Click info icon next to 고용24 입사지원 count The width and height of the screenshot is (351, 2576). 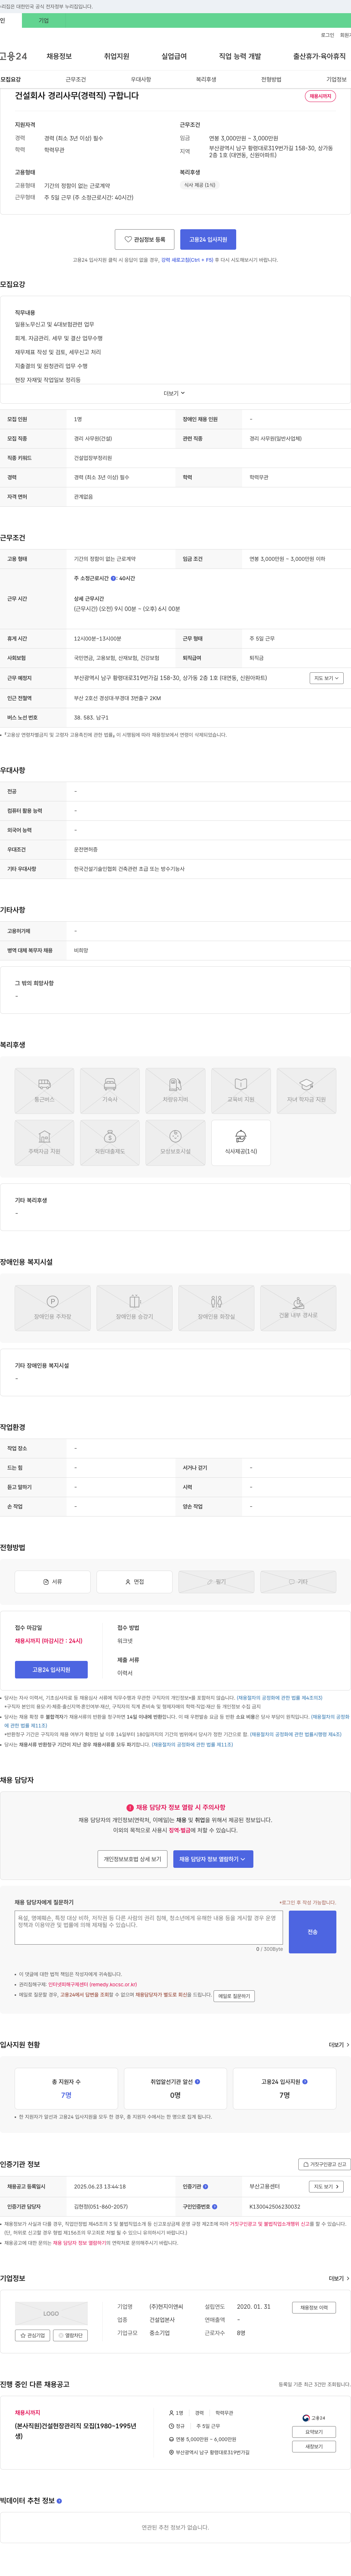pos(305,2082)
